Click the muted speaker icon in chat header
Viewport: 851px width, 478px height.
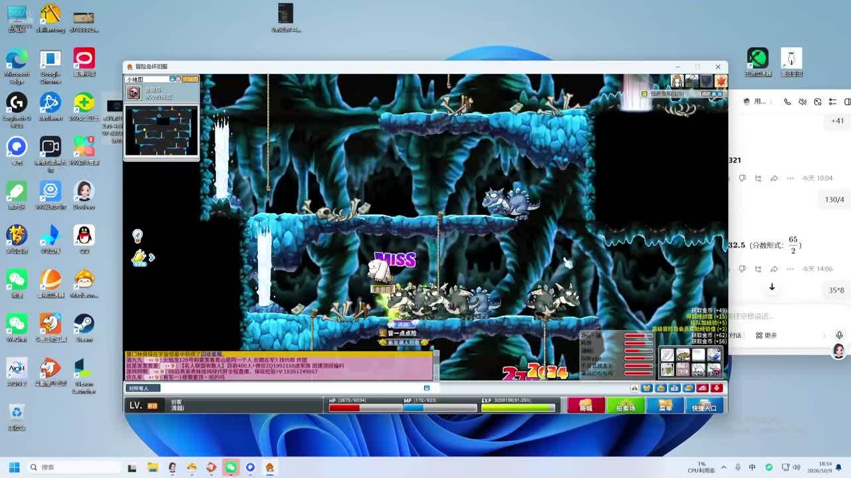coord(802,102)
